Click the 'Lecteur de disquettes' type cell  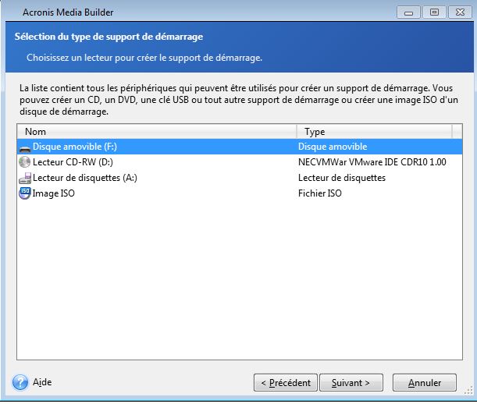coord(342,178)
